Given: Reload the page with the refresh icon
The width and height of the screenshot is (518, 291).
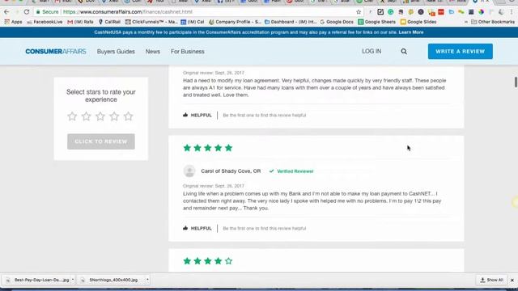Looking at the screenshot, I should pyautogui.click(x=27, y=12).
